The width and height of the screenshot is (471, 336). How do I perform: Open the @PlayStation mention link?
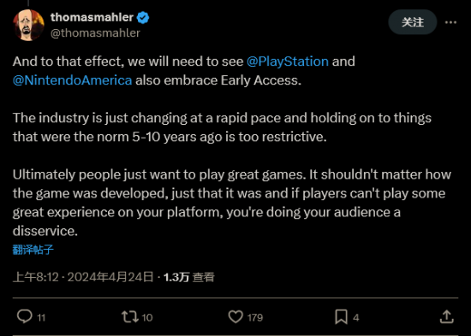(x=288, y=62)
